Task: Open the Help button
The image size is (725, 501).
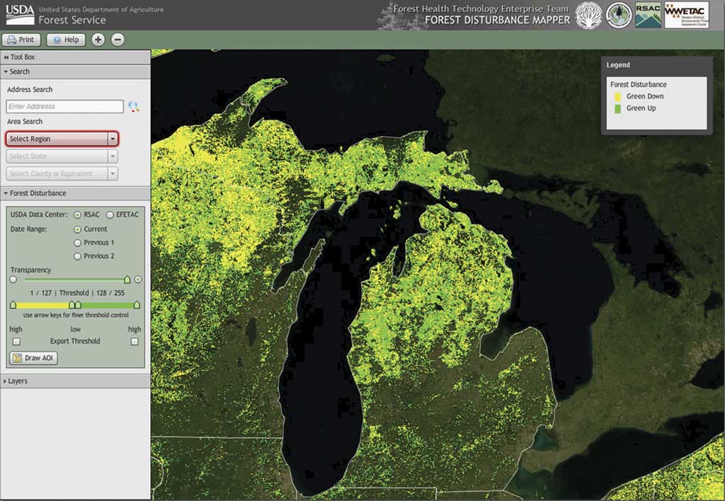Action: point(66,40)
